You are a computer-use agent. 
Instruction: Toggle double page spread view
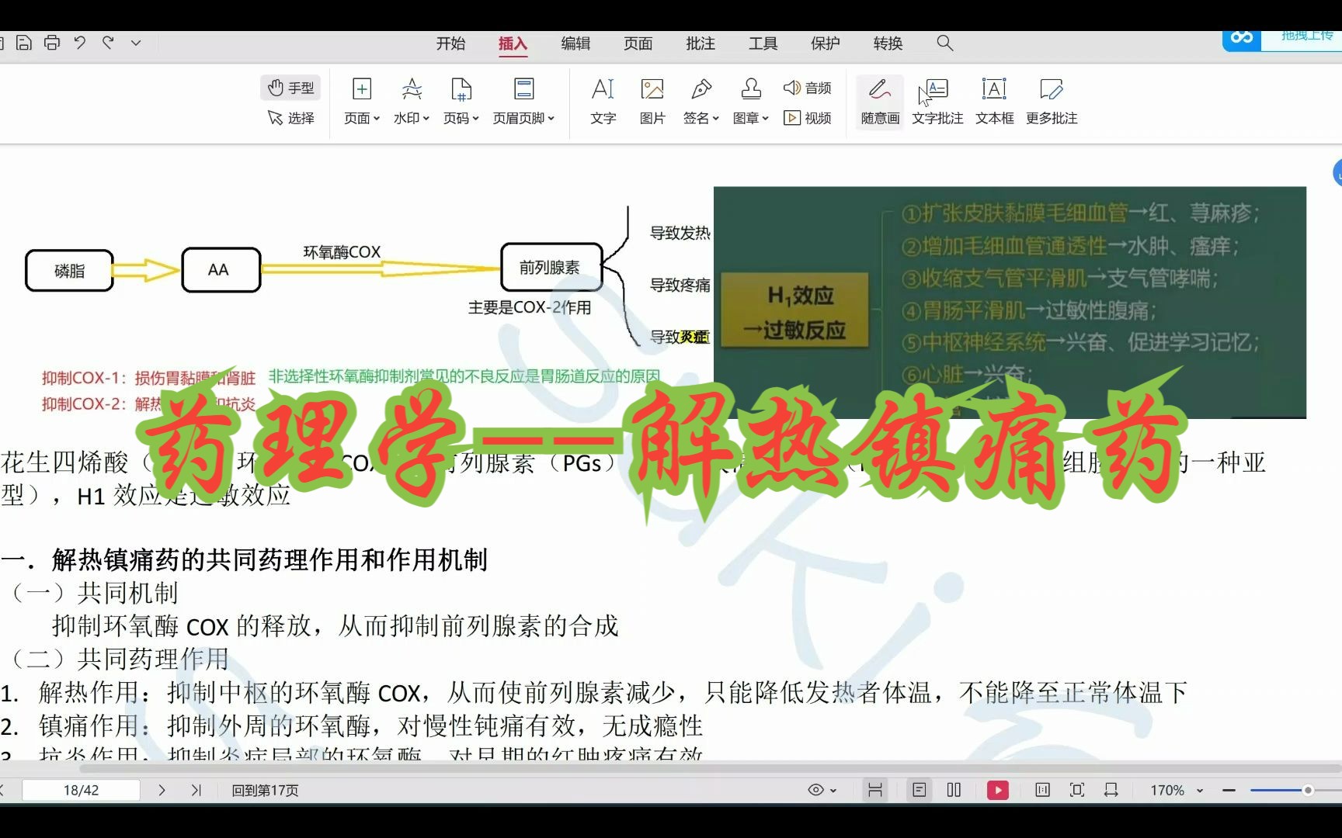point(953,789)
